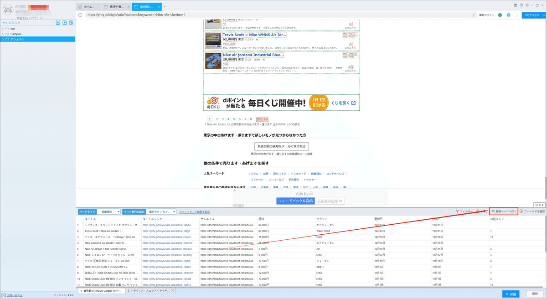This screenshot has width=547, height=299.
Task: Click the フィードバックを送信 button
Action: point(295,201)
